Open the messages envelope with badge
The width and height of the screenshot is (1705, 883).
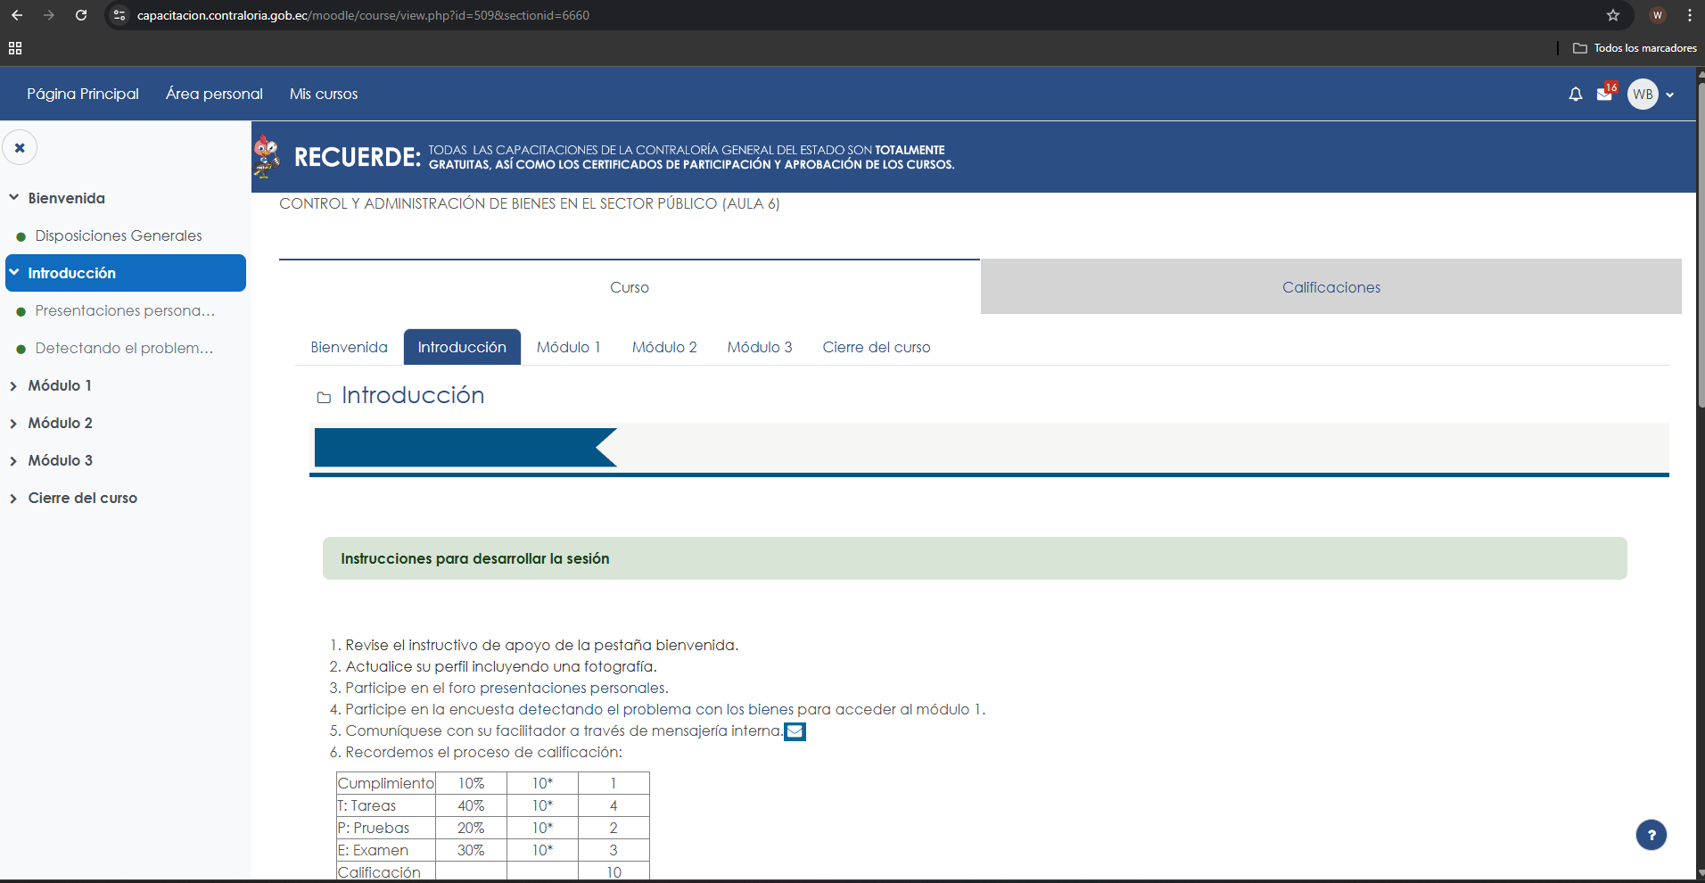pyautogui.click(x=1604, y=95)
